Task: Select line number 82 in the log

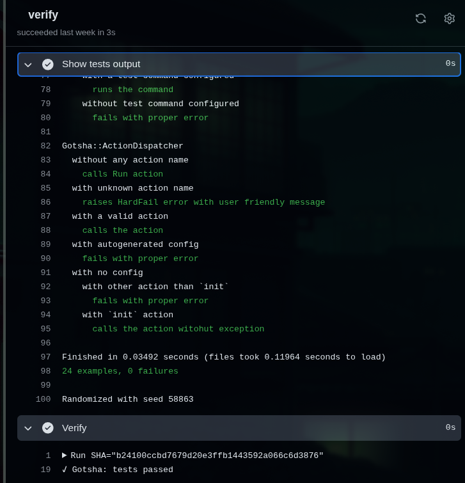Action: click(x=45, y=146)
